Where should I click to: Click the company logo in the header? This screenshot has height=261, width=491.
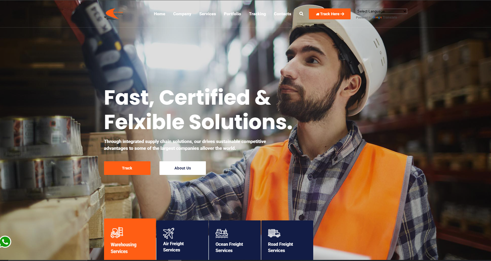click(114, 14)
